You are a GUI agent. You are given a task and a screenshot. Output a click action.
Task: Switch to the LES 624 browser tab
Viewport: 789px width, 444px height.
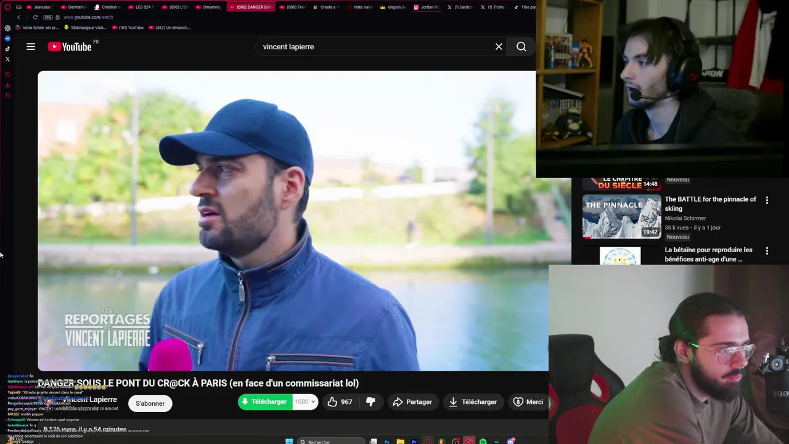[141, 7]
